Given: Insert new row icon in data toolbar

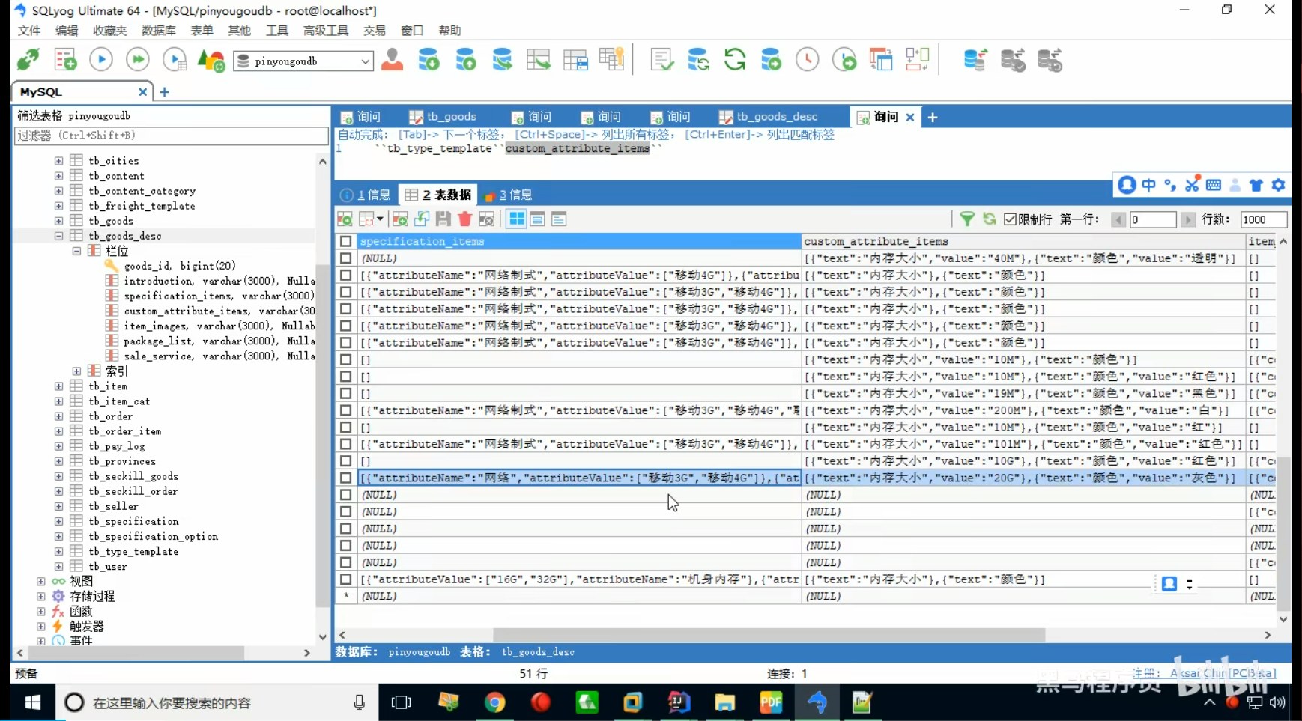Looking at the screenshot, I should click(400, 219).
